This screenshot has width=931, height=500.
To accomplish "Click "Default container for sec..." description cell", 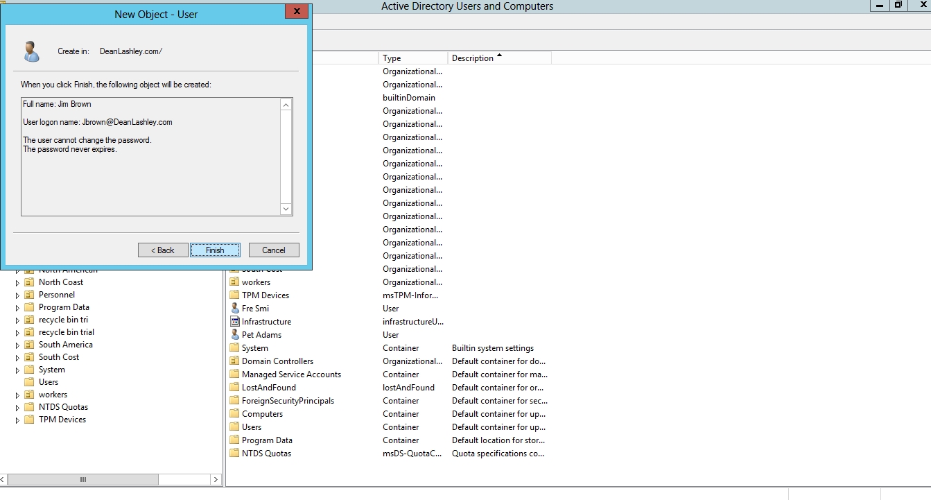I will coord(500,401).
